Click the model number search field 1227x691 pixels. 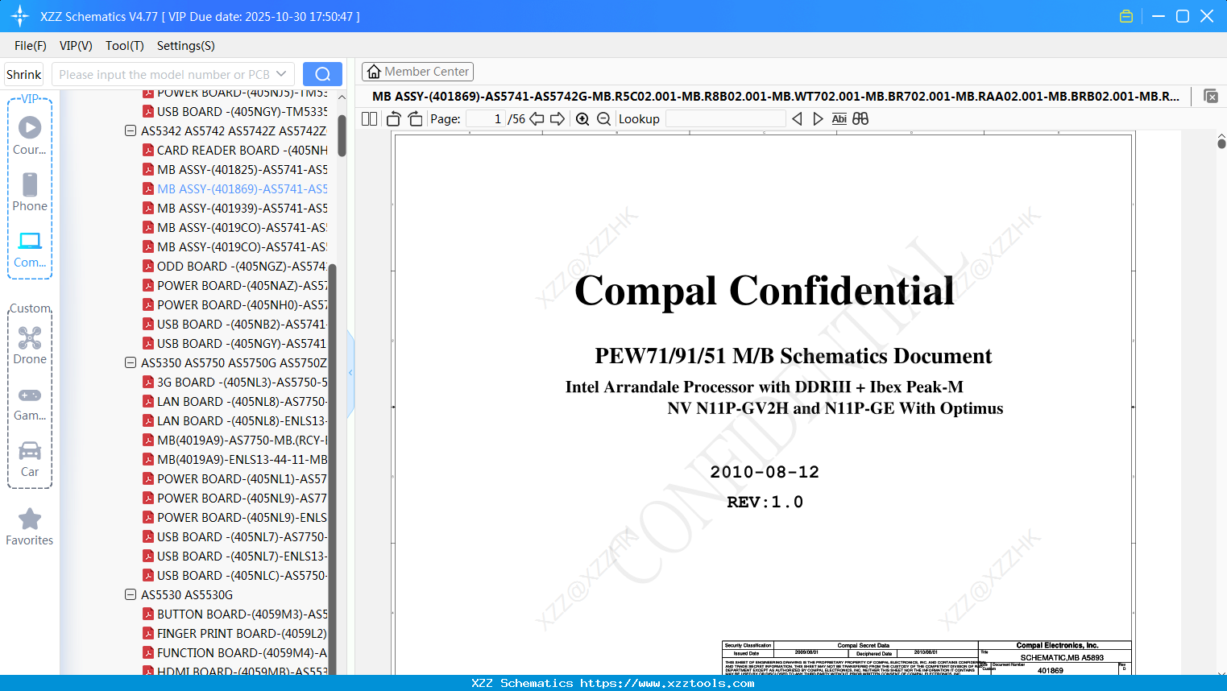point(164,74)
